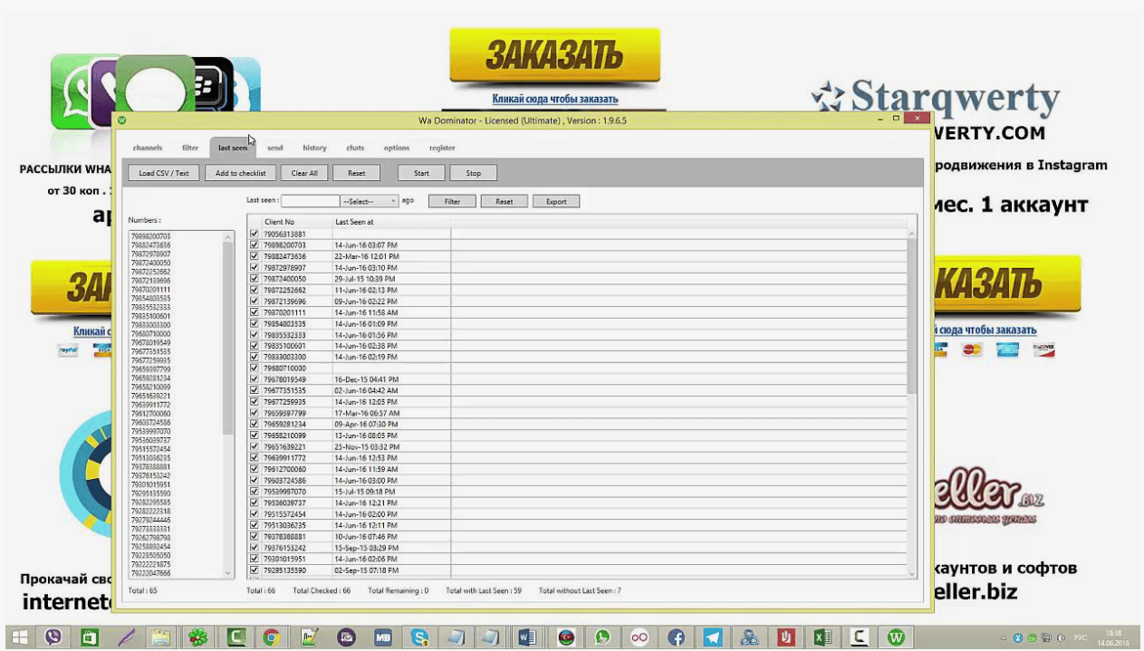Open Viber from the taskbar
The height and width of the screenshot is (651, 1144).
click(53, 637)
